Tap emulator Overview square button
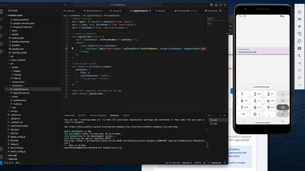The image size is (305, 171). (x=299, y=78)
